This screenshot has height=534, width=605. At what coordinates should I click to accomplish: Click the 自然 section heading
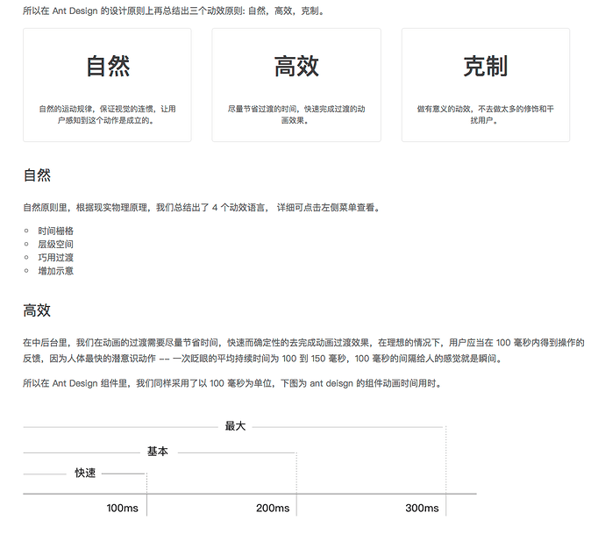(x=37, y=175)
